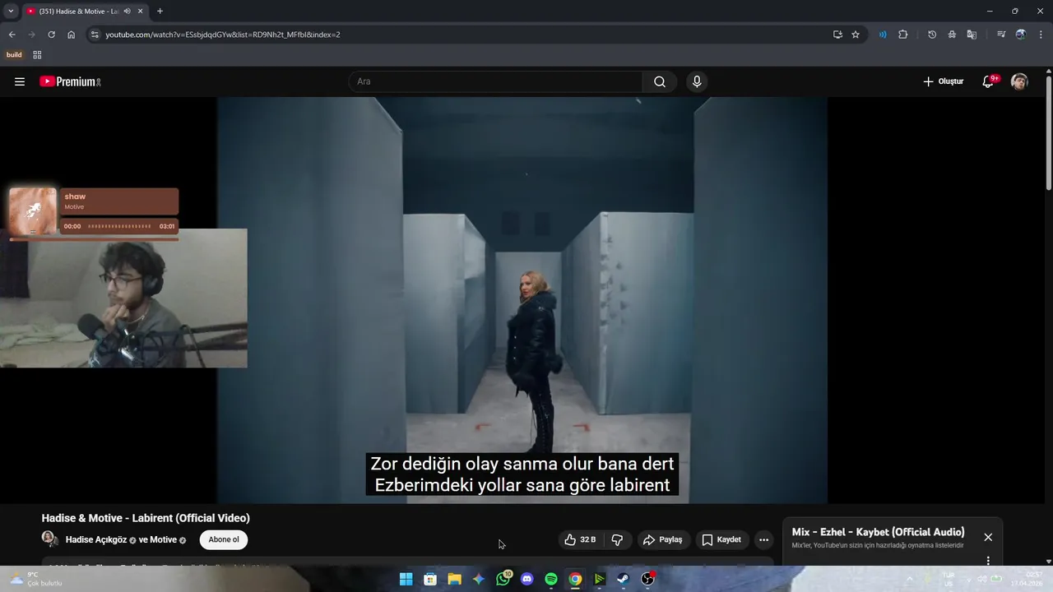Image resolution: width=1053 pixels, height=592 pixels.
Task: Open Mix playlist options dots
Action: (988, 561)
